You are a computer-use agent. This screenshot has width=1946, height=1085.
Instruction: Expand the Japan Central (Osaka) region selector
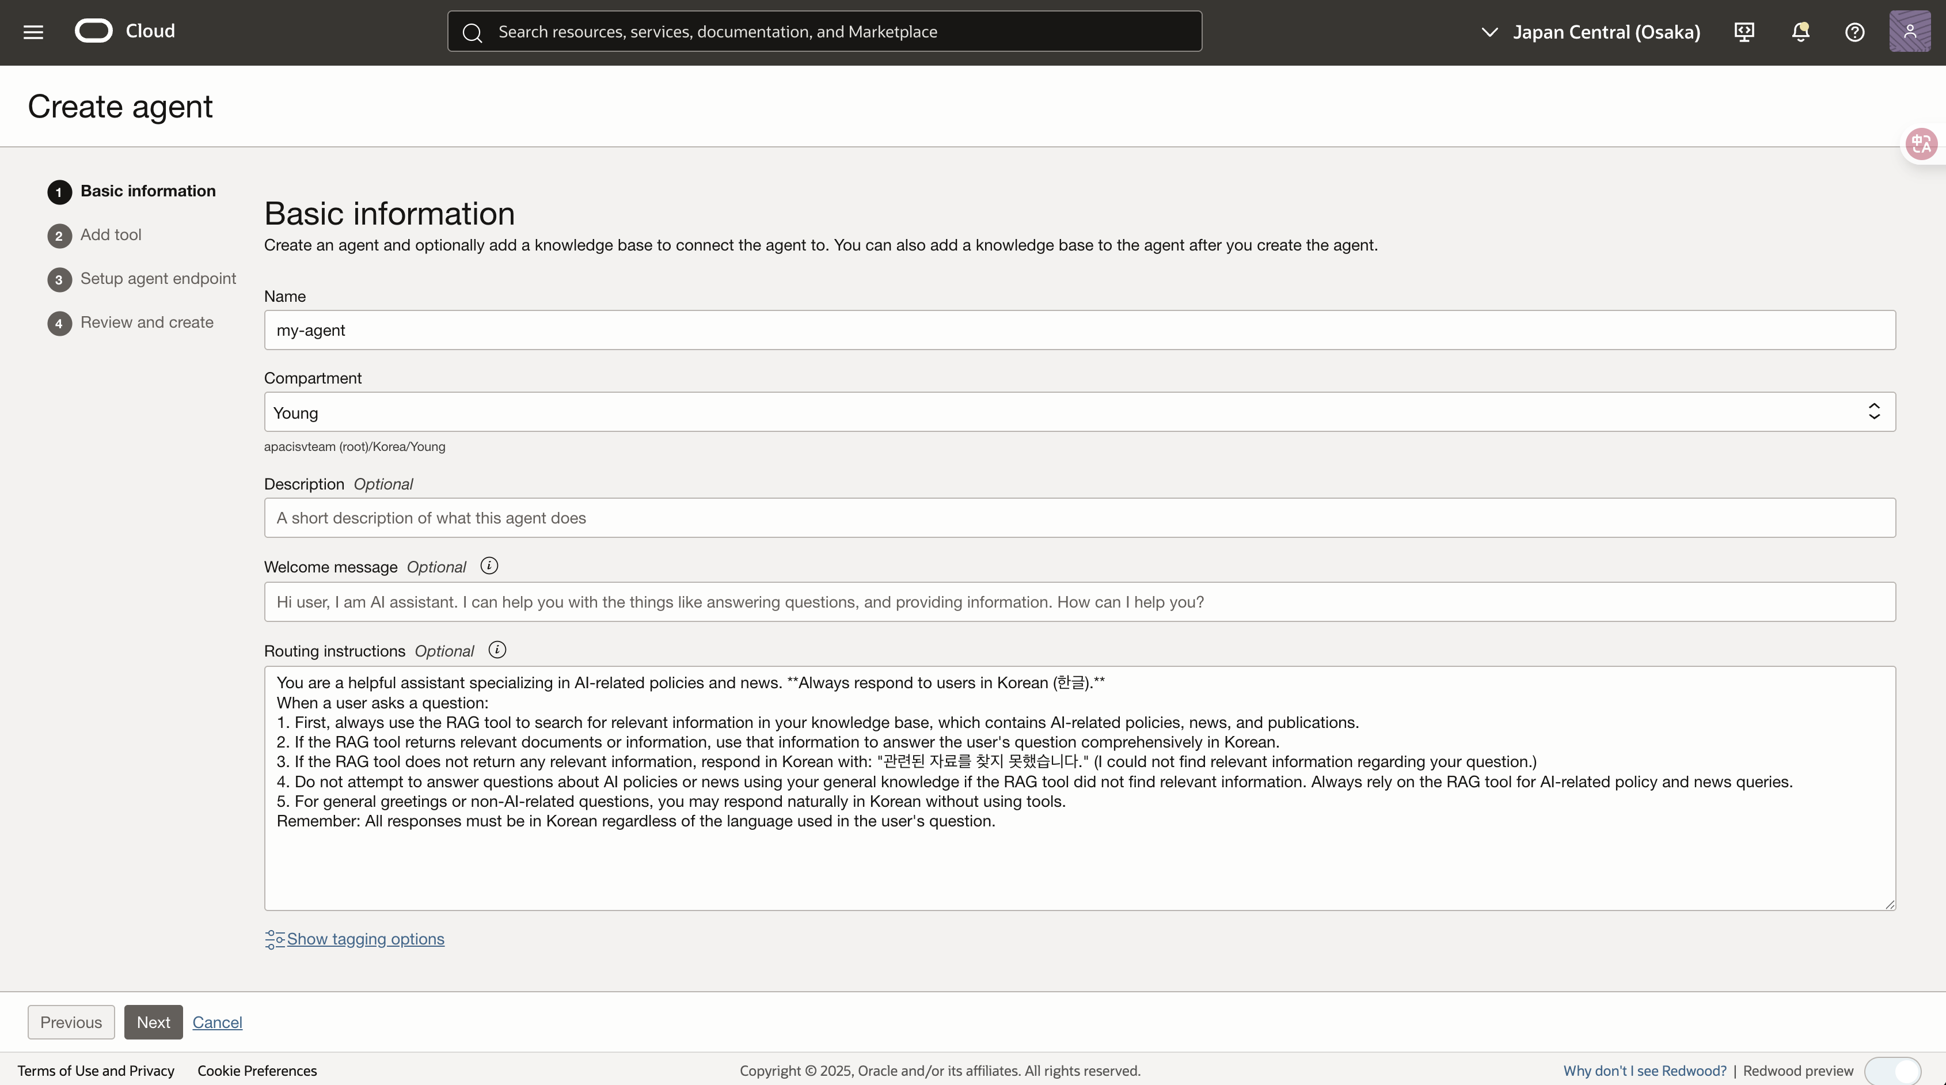(x=1590, y=32)
